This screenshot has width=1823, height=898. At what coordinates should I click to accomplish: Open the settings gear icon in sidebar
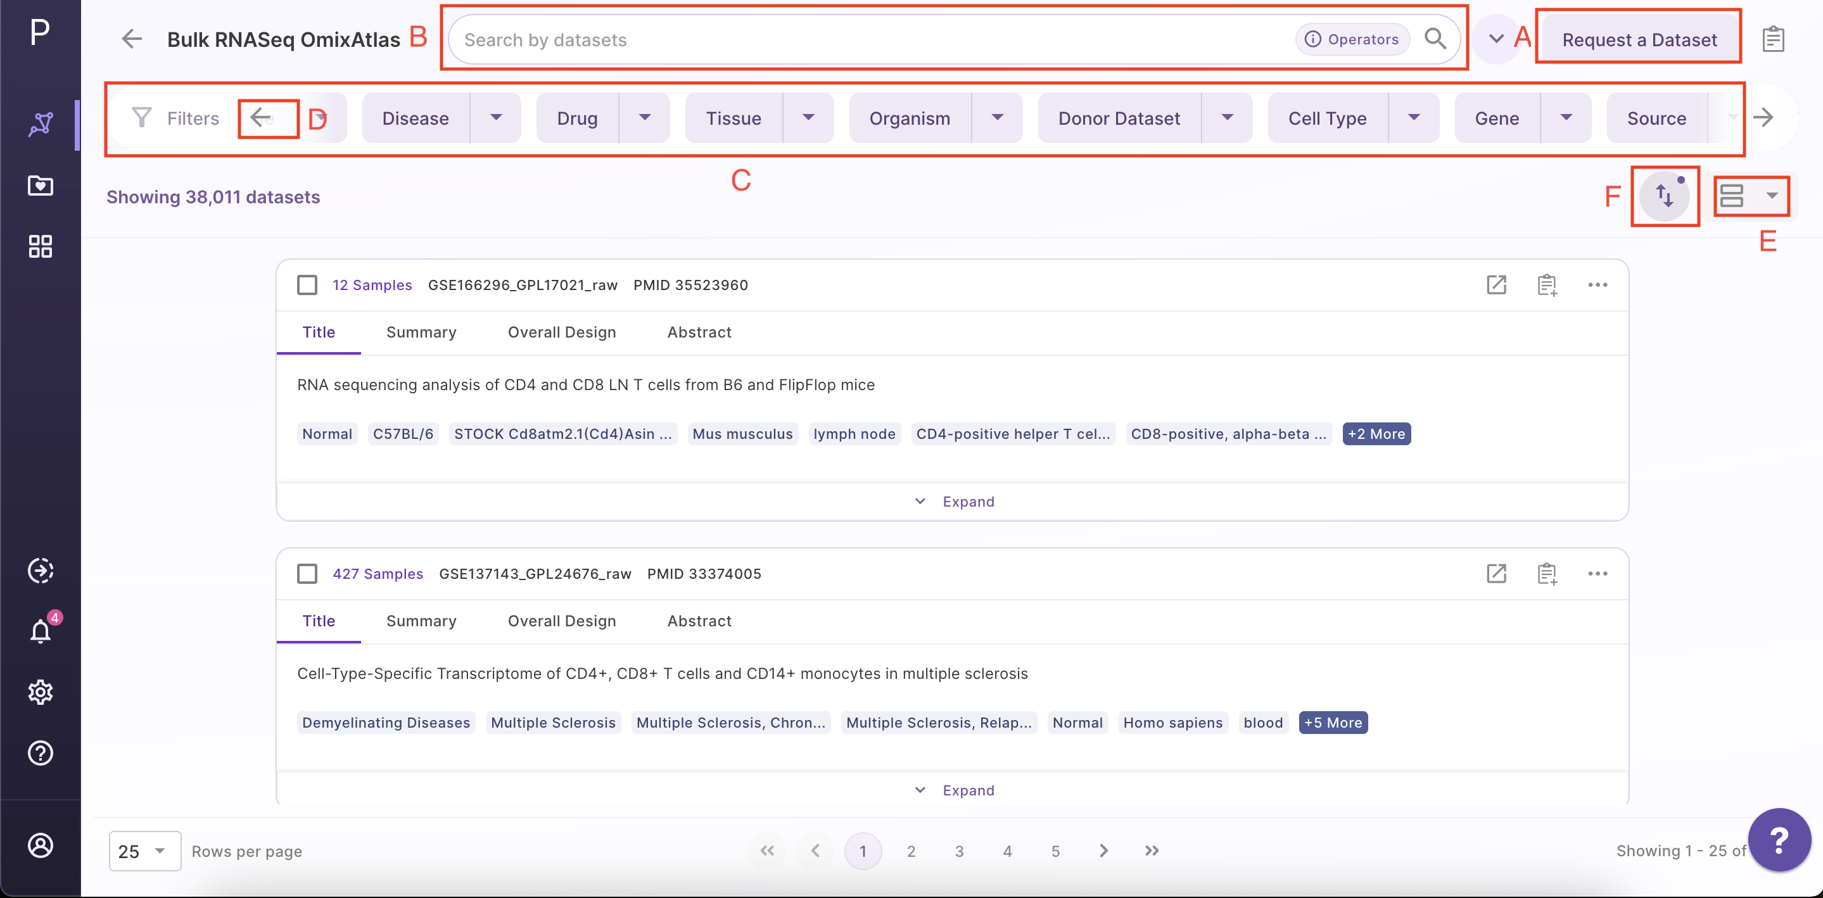point(41,692)
